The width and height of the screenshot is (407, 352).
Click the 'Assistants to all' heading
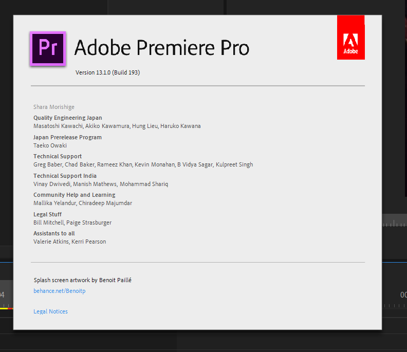point(54,233)
